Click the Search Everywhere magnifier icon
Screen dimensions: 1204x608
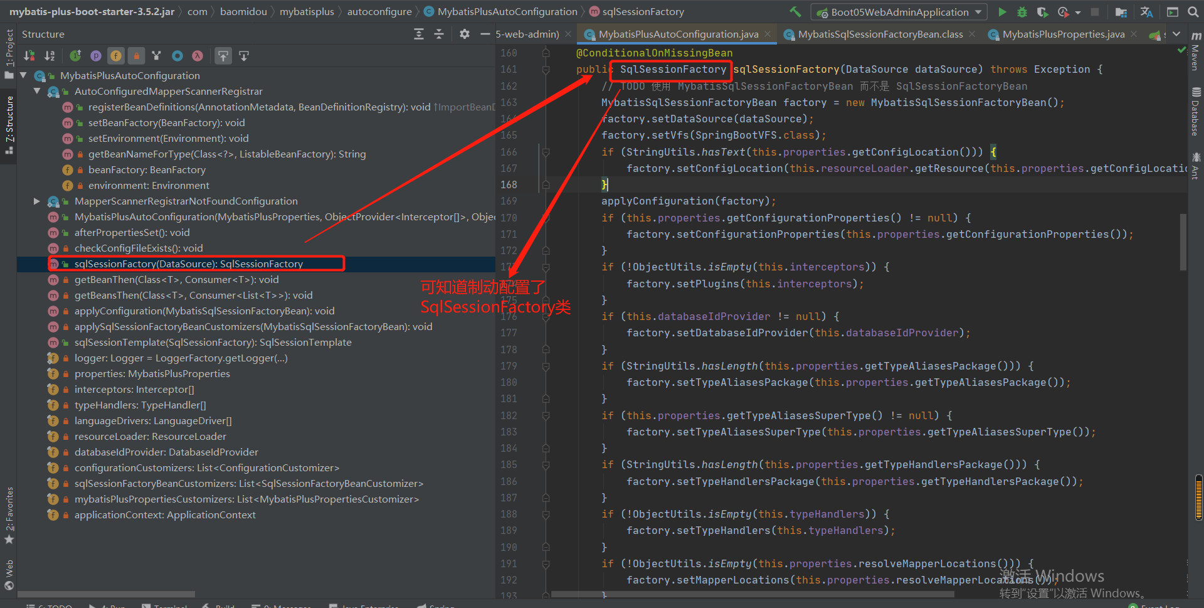[1193, 12]
